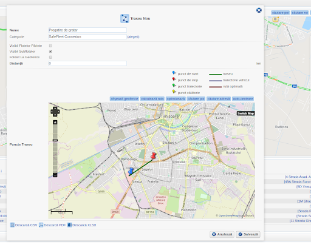Click the red punct de stop pin legend icon
This screenshot has height=250, width=311.
pyautogui.click(x=174, y=79)
